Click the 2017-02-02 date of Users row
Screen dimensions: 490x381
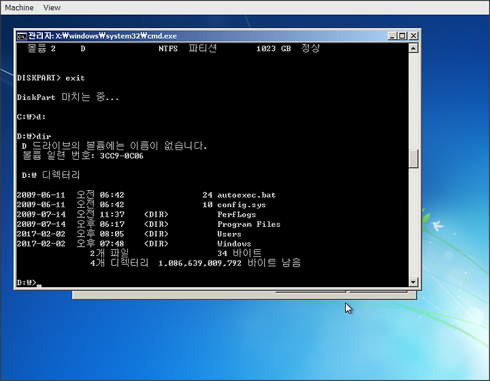tap(41, 234)
